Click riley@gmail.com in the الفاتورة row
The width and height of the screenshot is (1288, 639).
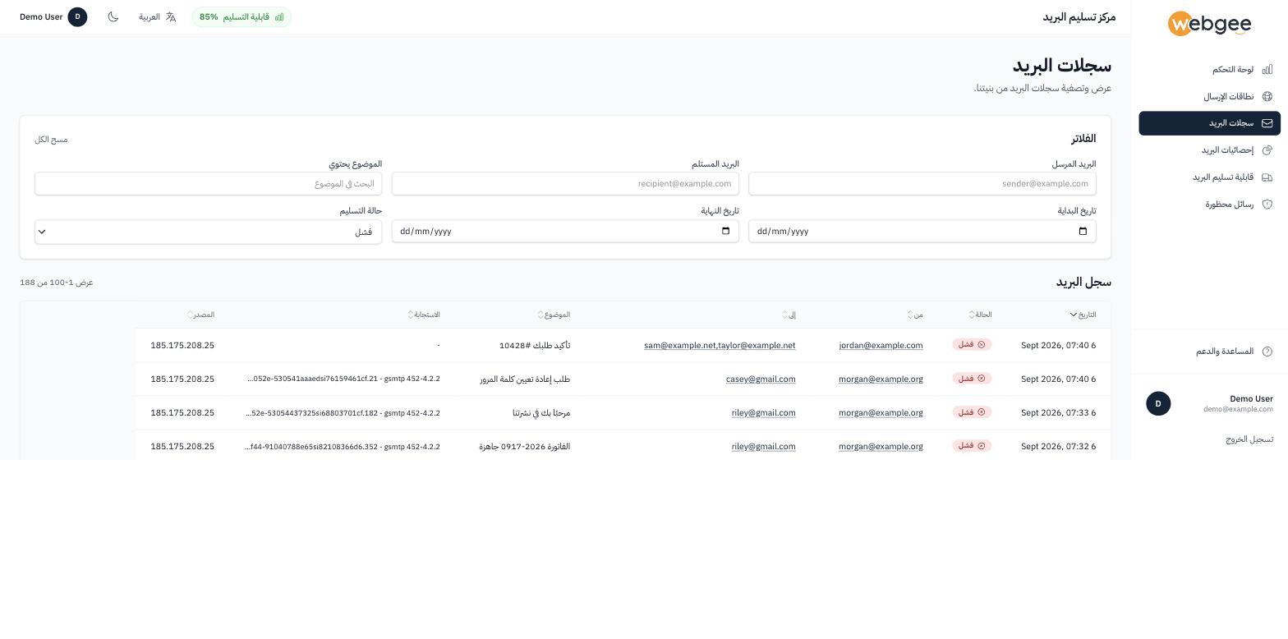pyautogui.click(x=763, y=447)
